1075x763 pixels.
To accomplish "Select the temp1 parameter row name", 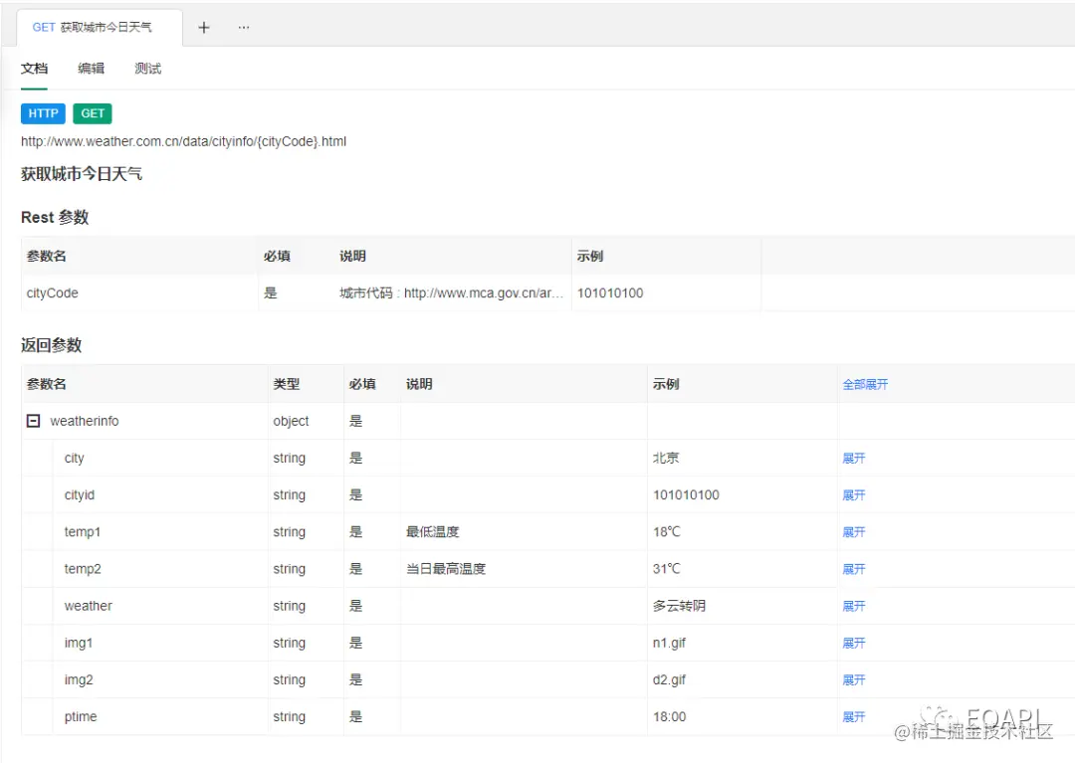I will [83, 532].
